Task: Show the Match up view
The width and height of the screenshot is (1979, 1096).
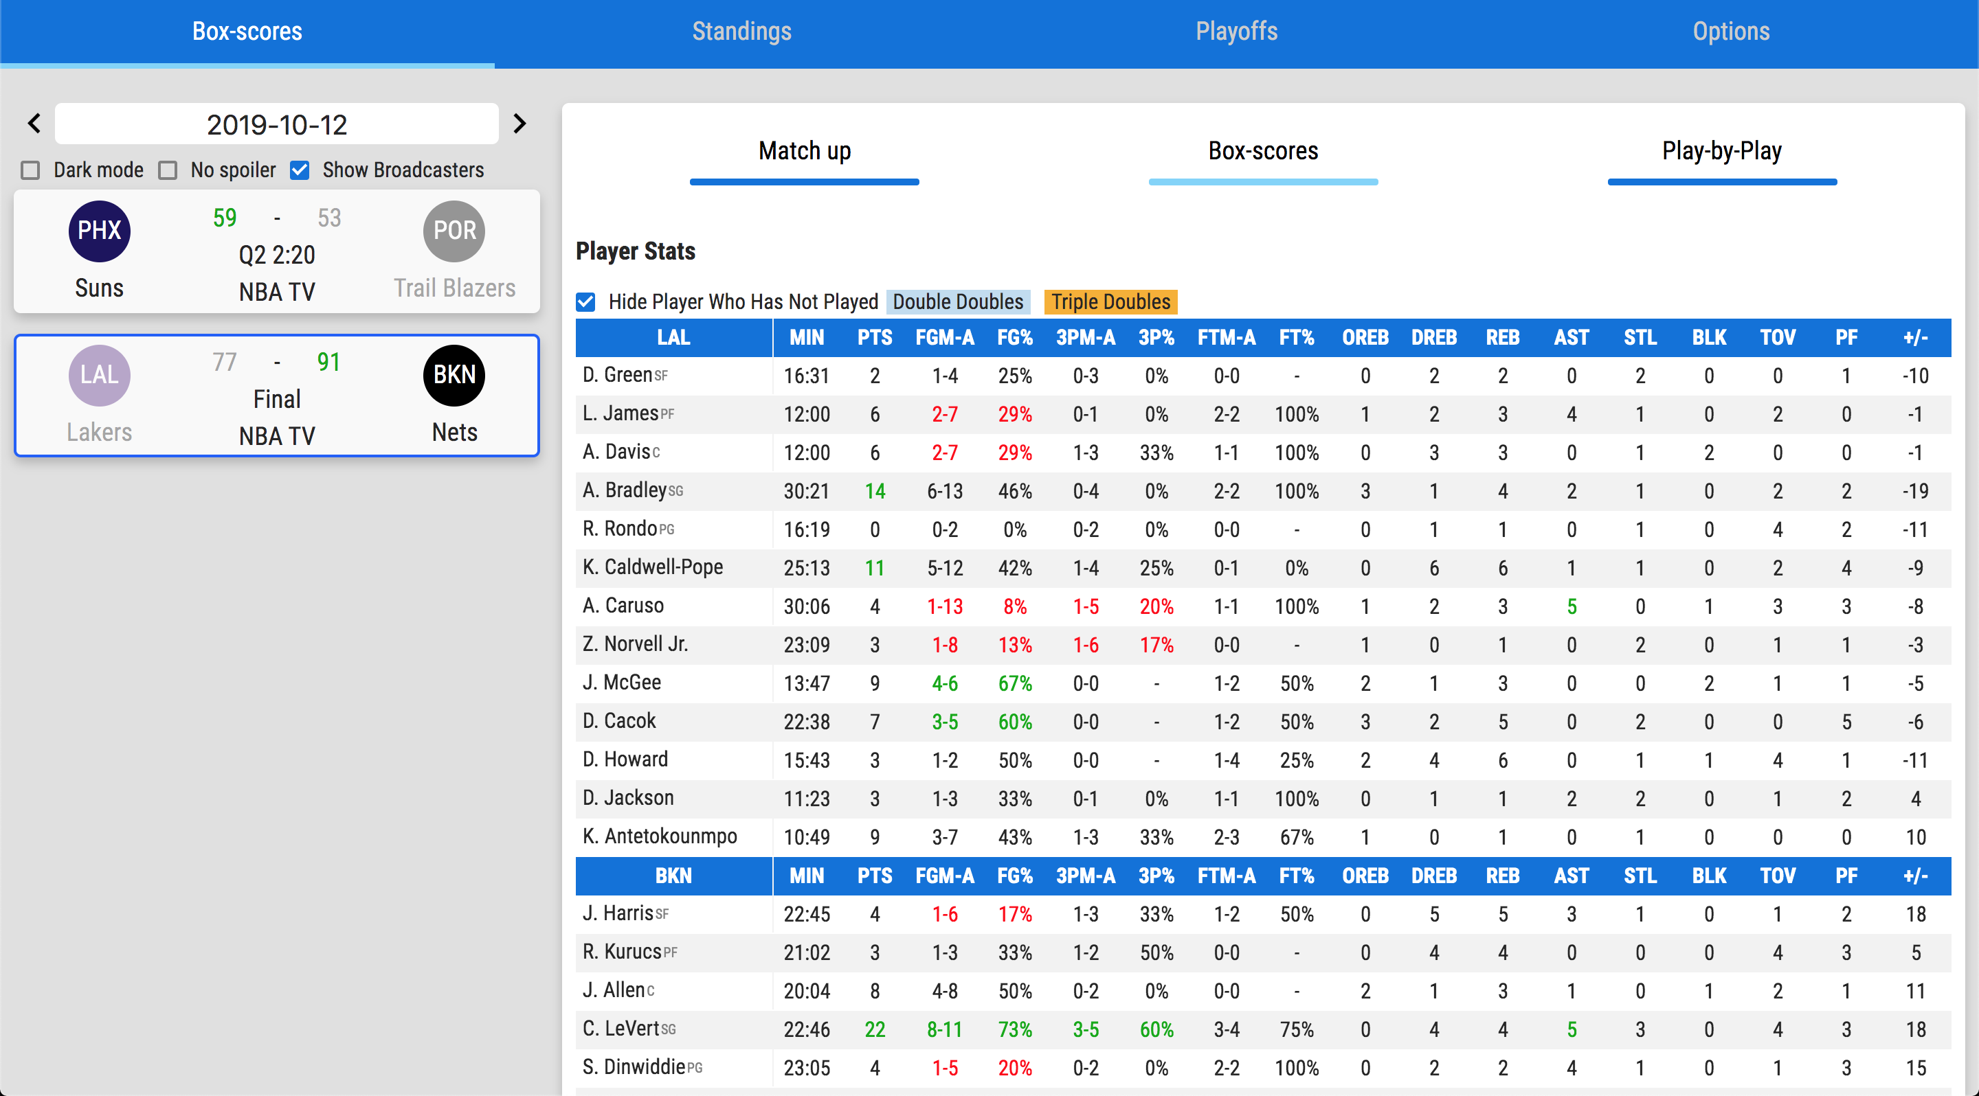Action: click(805, 151)
